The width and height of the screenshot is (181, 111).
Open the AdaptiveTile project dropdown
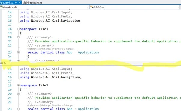[87, 7]
